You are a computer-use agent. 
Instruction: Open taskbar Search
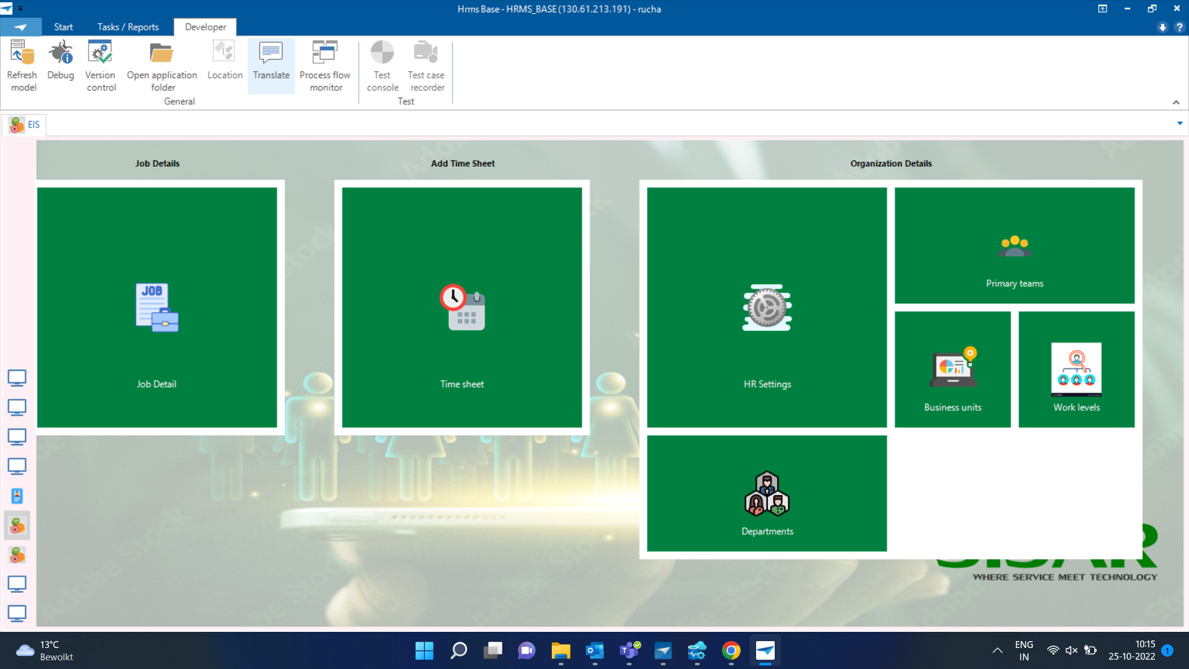(x=459, y=651)
